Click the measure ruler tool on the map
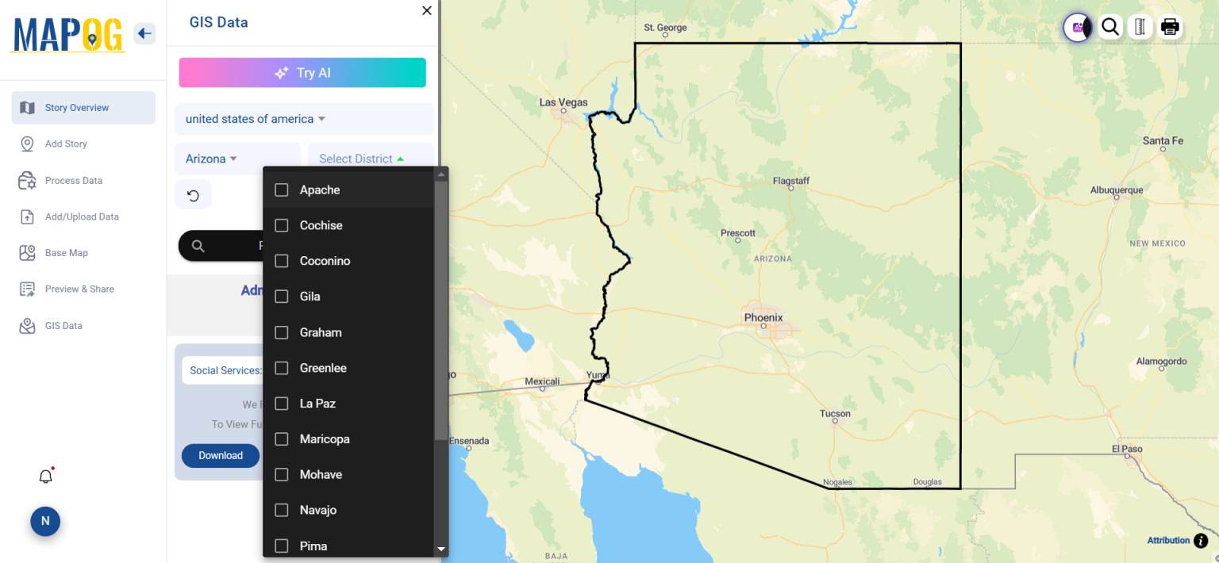 pos(1140,26)
